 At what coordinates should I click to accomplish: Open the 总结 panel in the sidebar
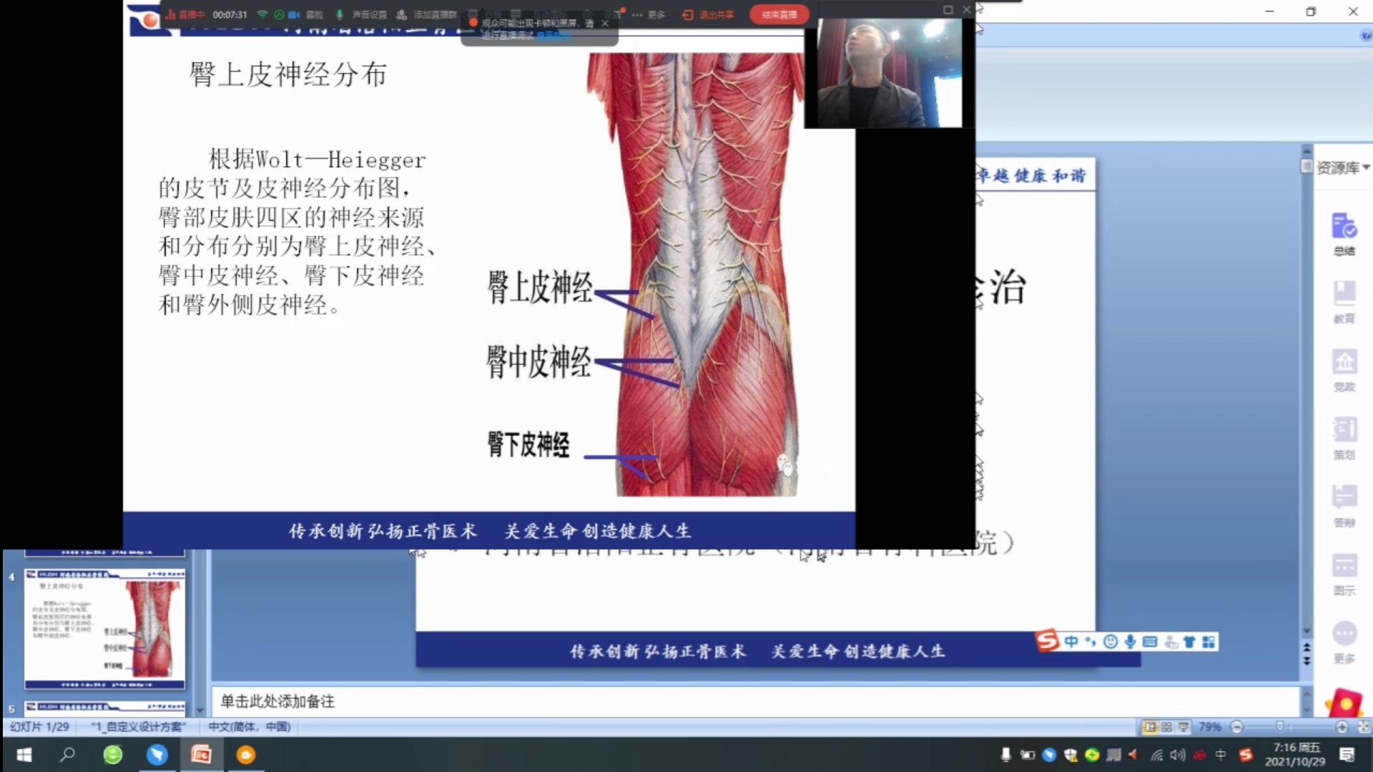[x=1344, y=233]
